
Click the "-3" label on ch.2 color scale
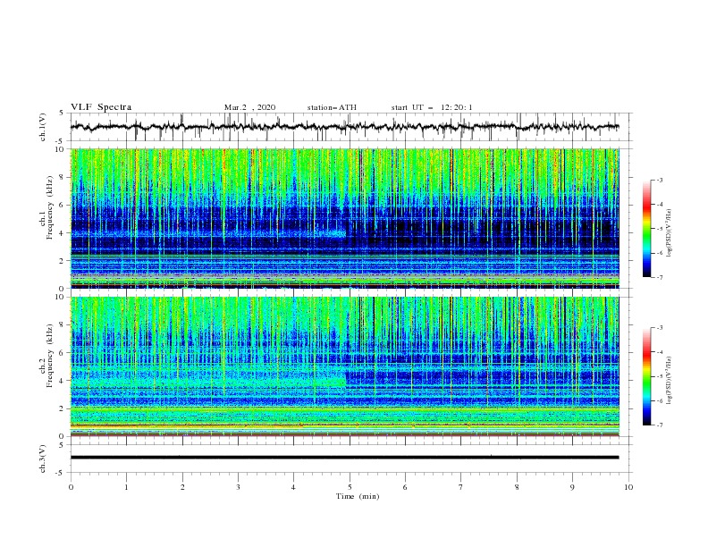coord(660,328)
